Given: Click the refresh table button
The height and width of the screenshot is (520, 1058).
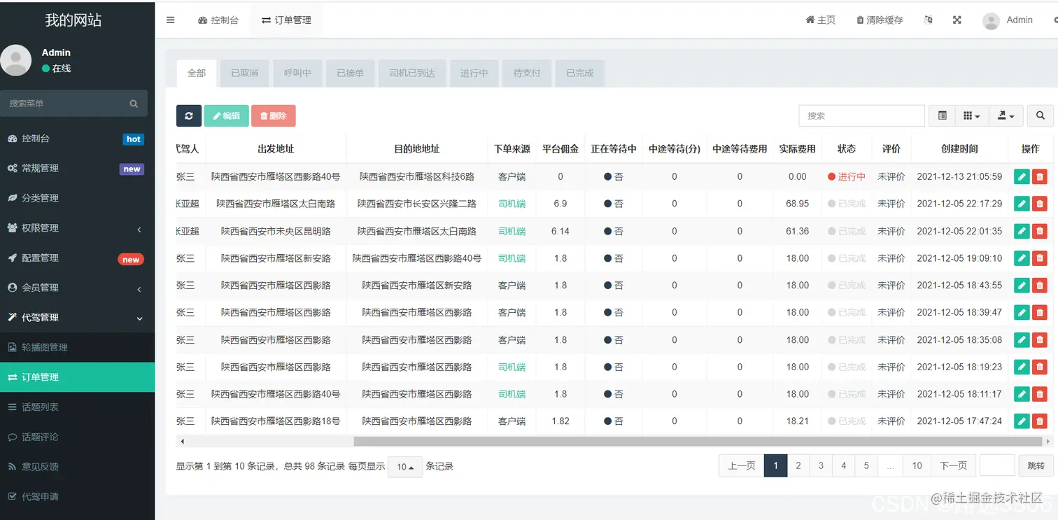Looking at the screenshot, I should click(x=189, y=116).
